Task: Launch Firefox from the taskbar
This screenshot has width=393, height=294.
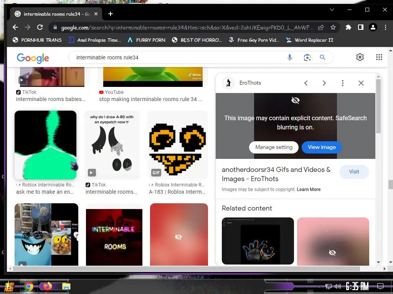Action: 47,286
